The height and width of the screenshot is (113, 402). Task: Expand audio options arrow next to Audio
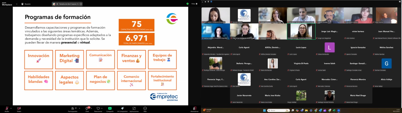pos(11,108)
